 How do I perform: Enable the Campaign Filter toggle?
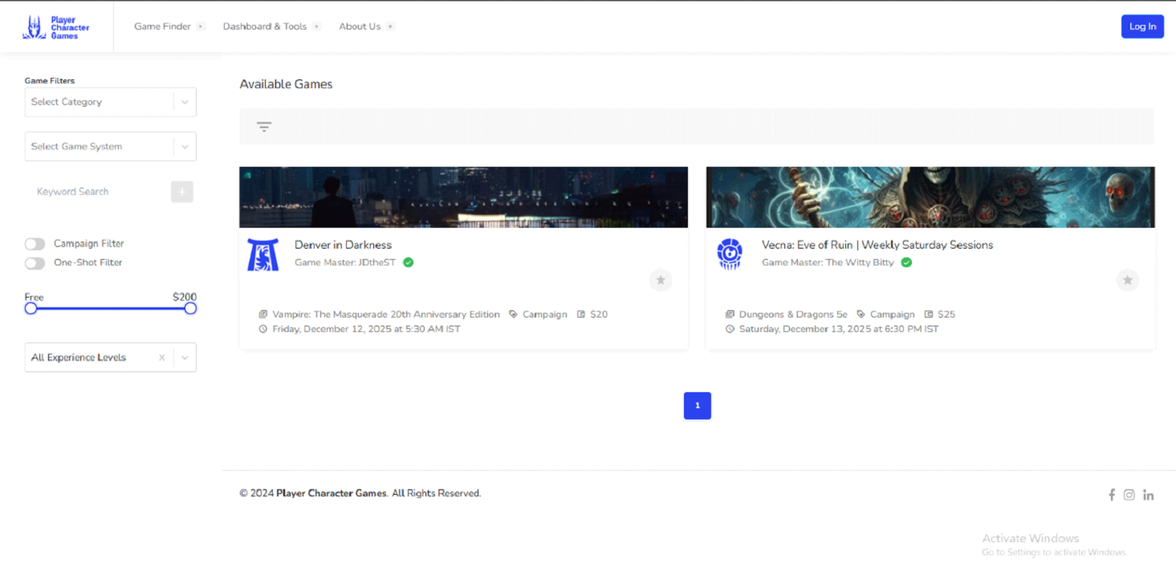[35, 243]
